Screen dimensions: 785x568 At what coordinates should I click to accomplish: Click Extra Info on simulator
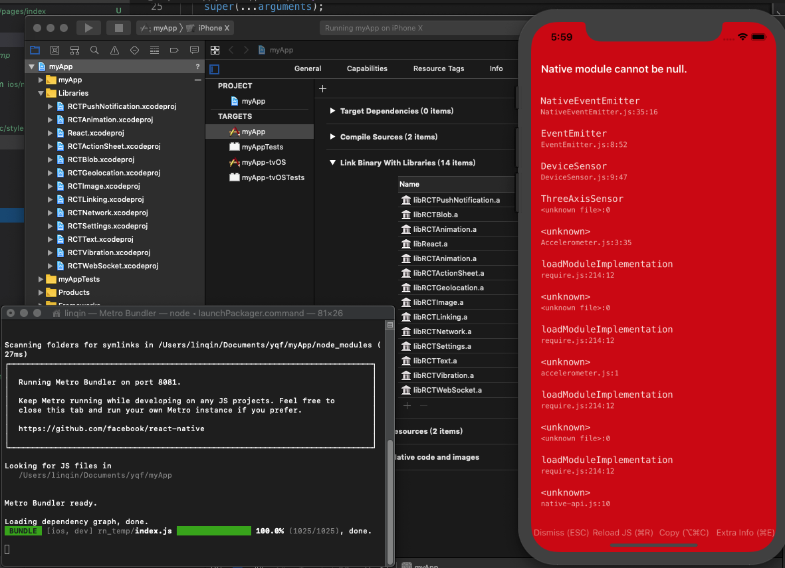click(x=745, y=533)
